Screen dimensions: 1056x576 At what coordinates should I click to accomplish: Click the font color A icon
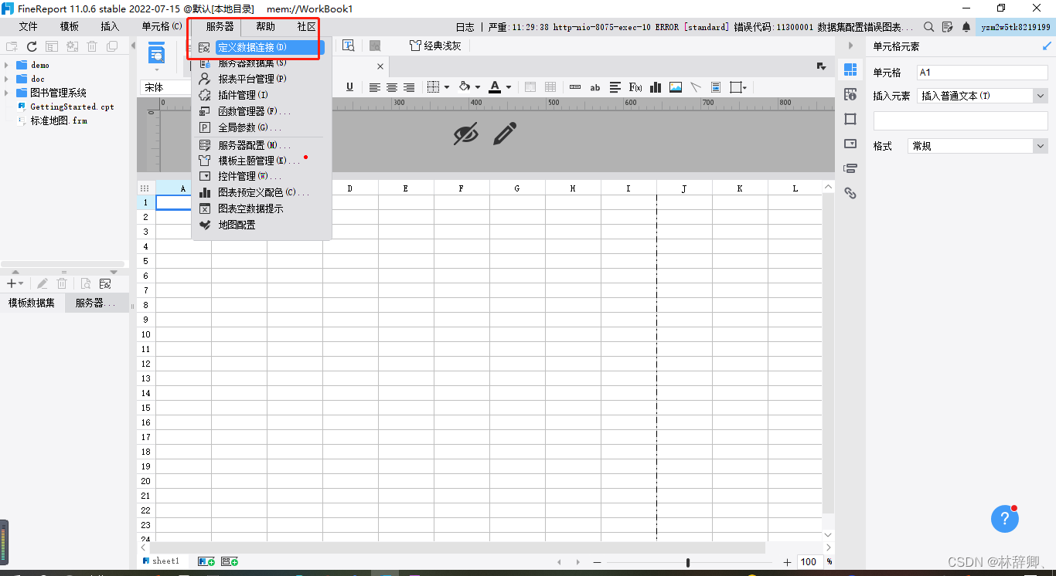pyautogui.click(x=495, y=87)
